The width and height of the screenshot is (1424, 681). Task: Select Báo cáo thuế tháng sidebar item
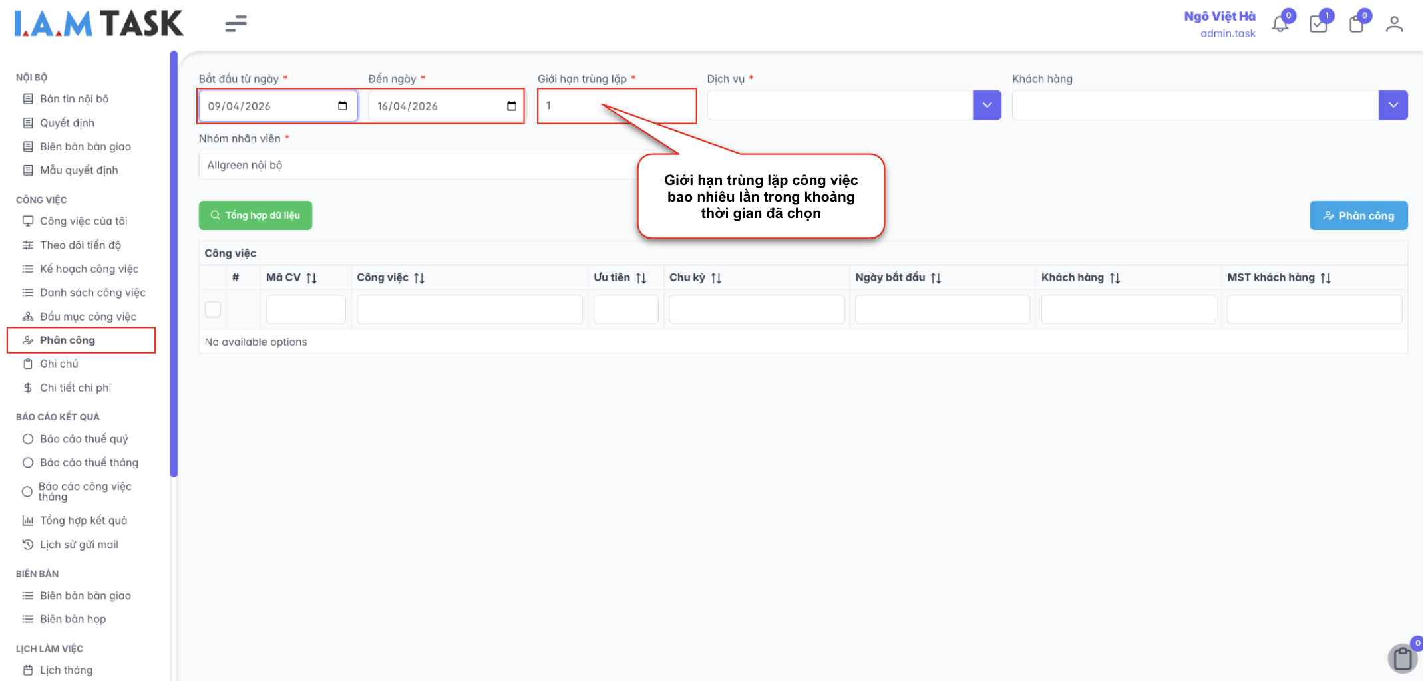[89, 462]
